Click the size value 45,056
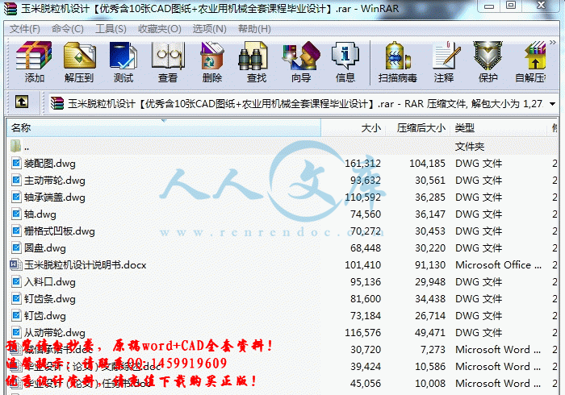This screenshot has width=565, height=395. pos(366,383)
